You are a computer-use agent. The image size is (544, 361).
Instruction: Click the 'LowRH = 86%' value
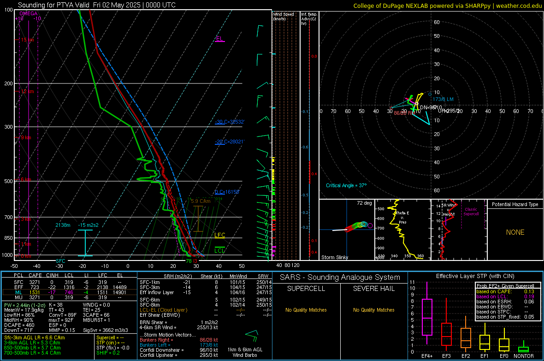[x=19, y=315]
